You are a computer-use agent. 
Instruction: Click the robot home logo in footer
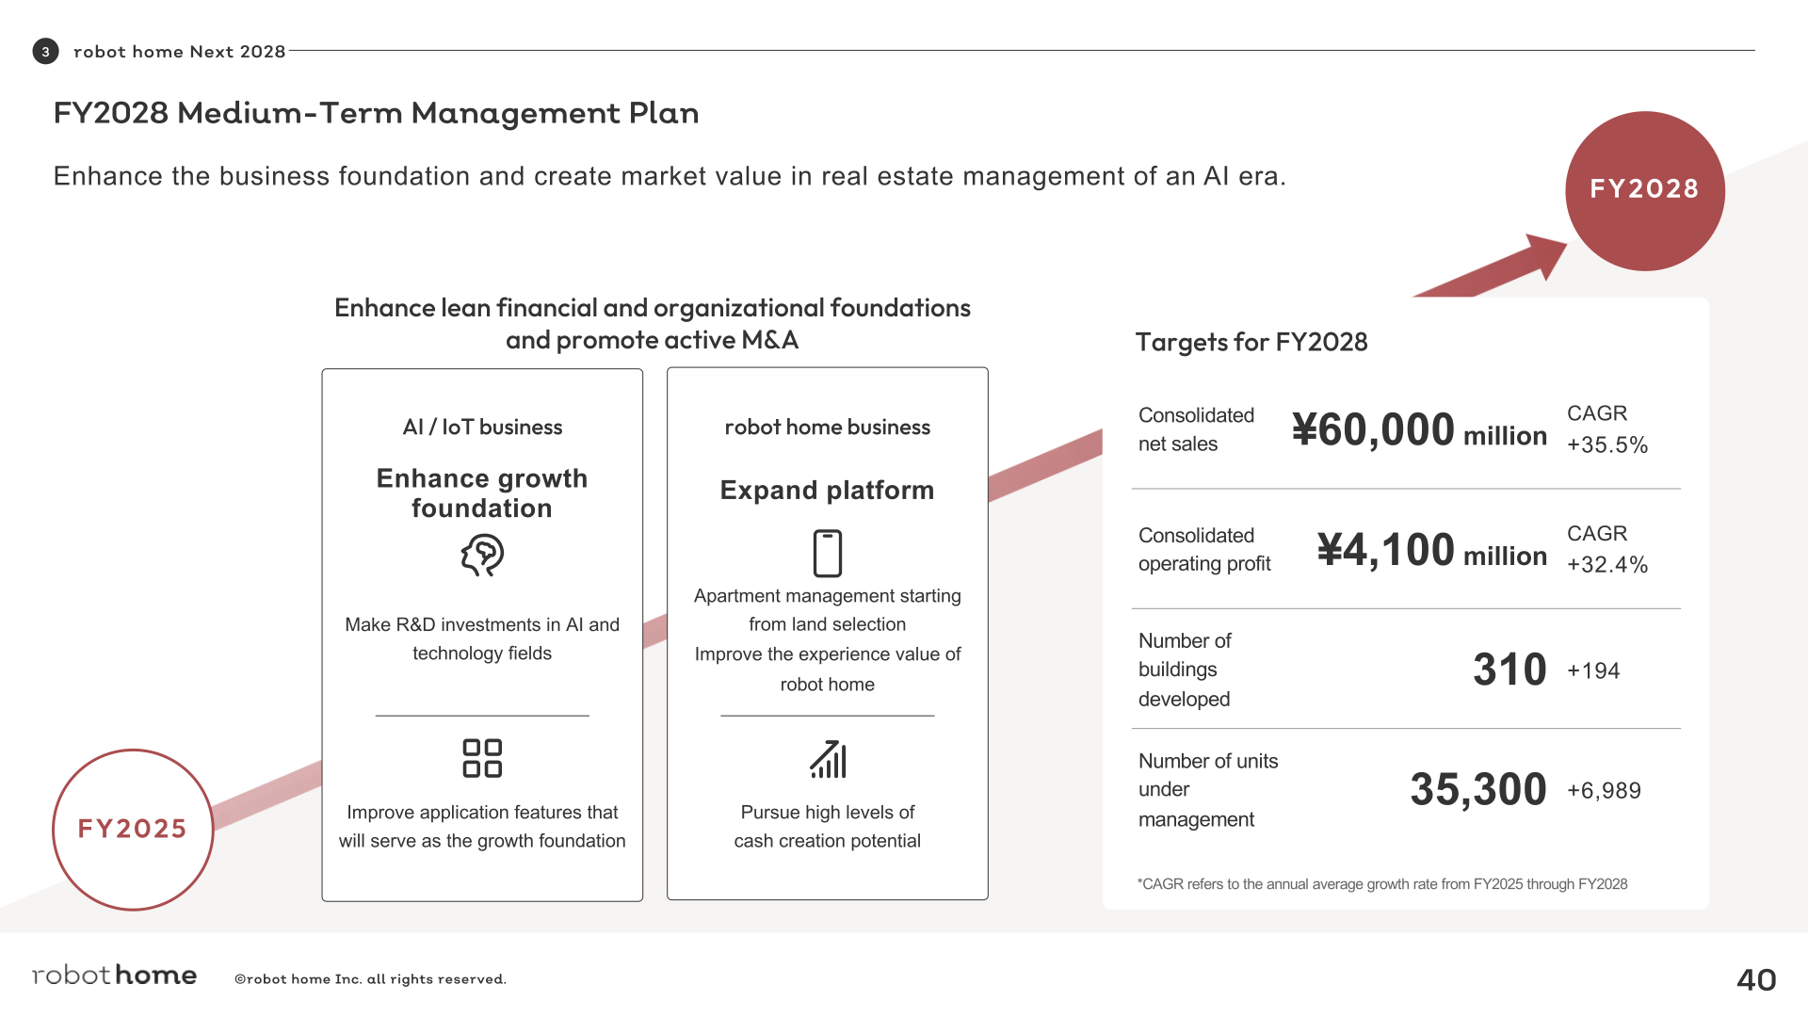[114, 975]
